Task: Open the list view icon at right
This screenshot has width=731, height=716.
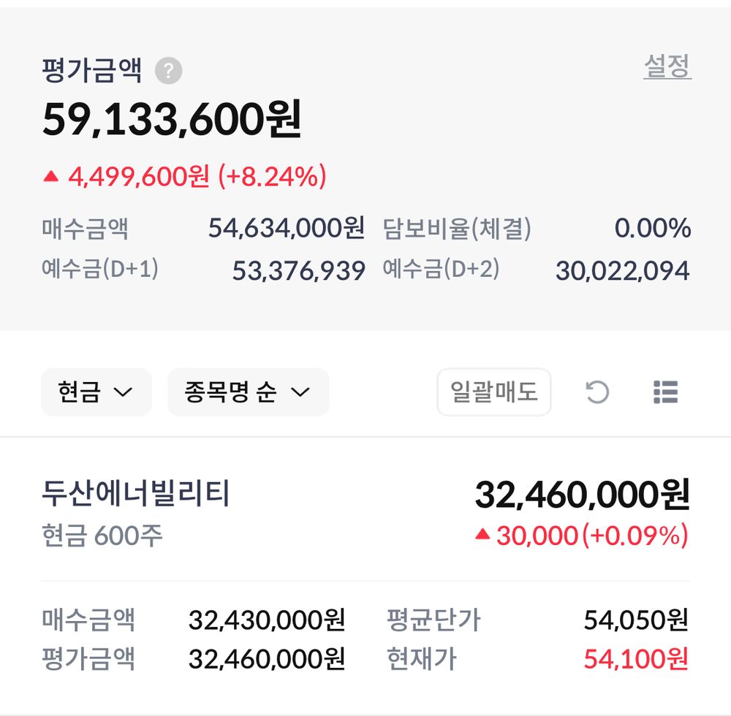Action: point(665,392)
